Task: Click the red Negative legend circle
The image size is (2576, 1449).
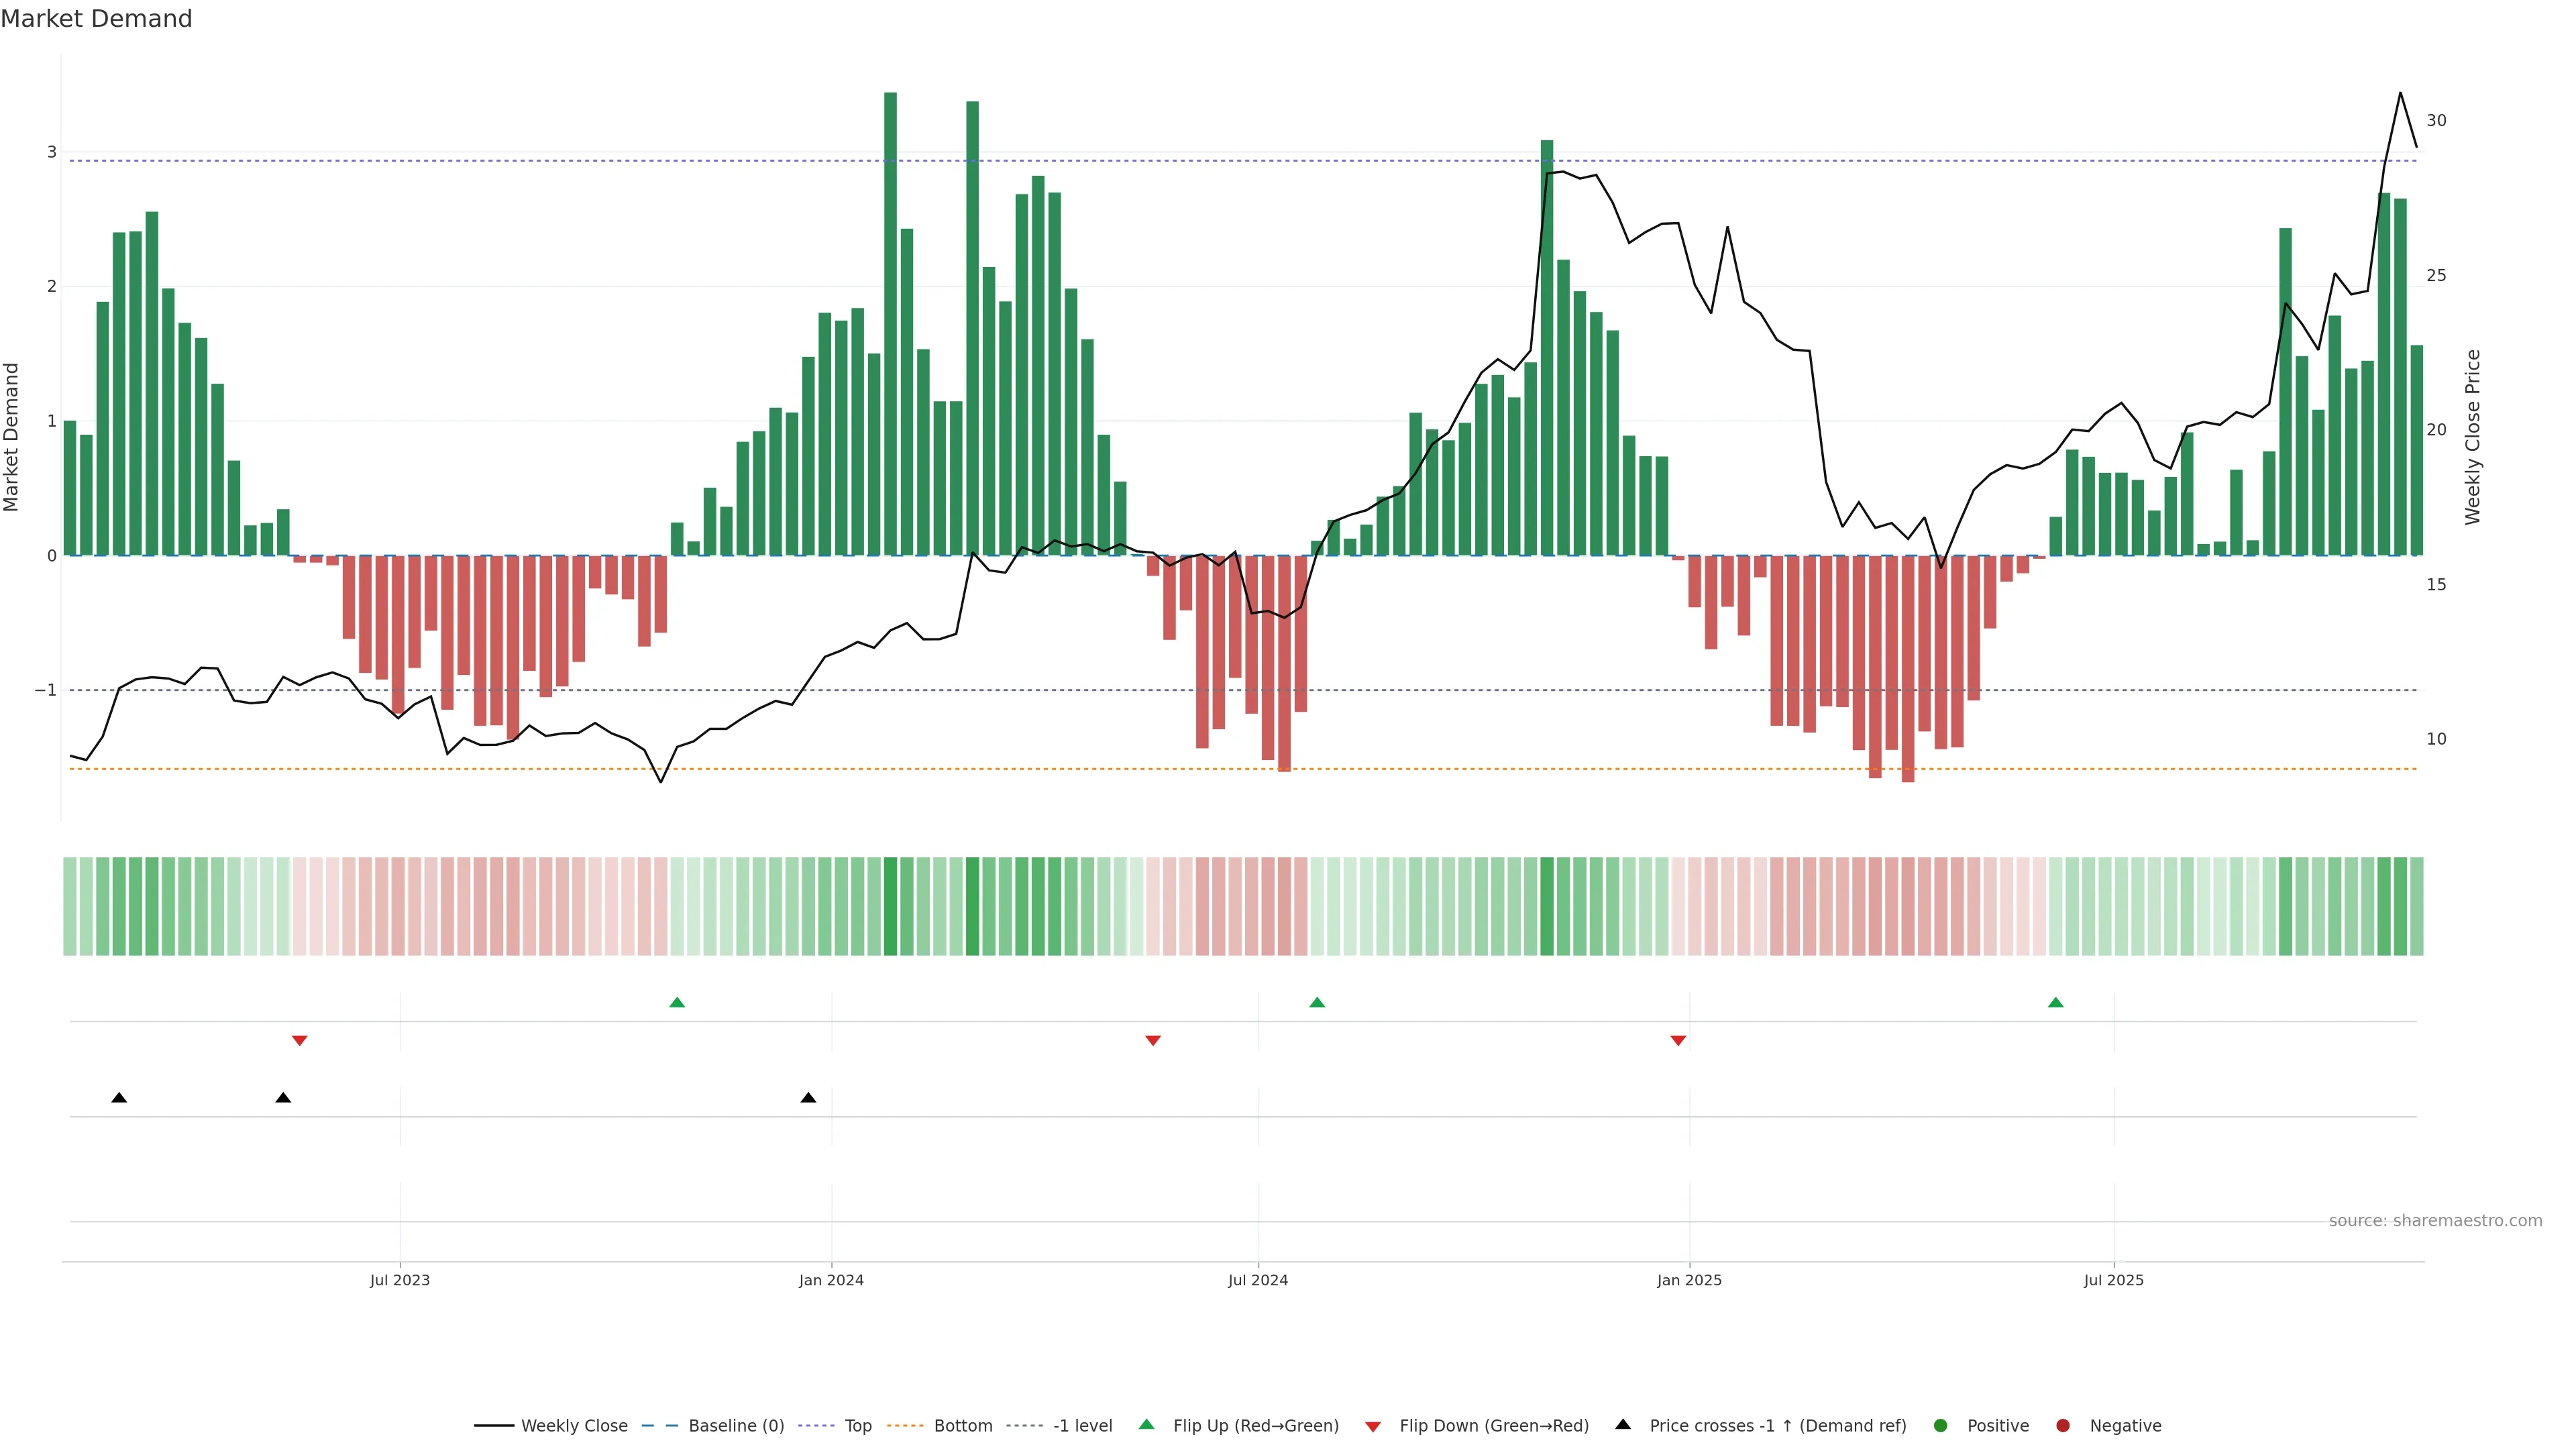Action: [2063, 1425]
